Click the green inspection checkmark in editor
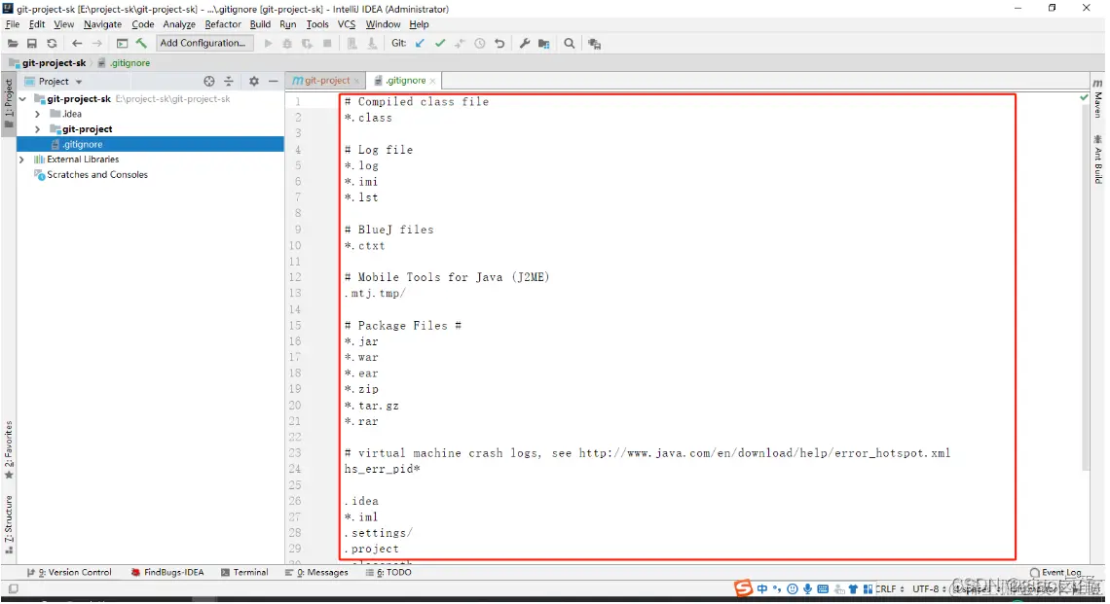 [1084, 97]
